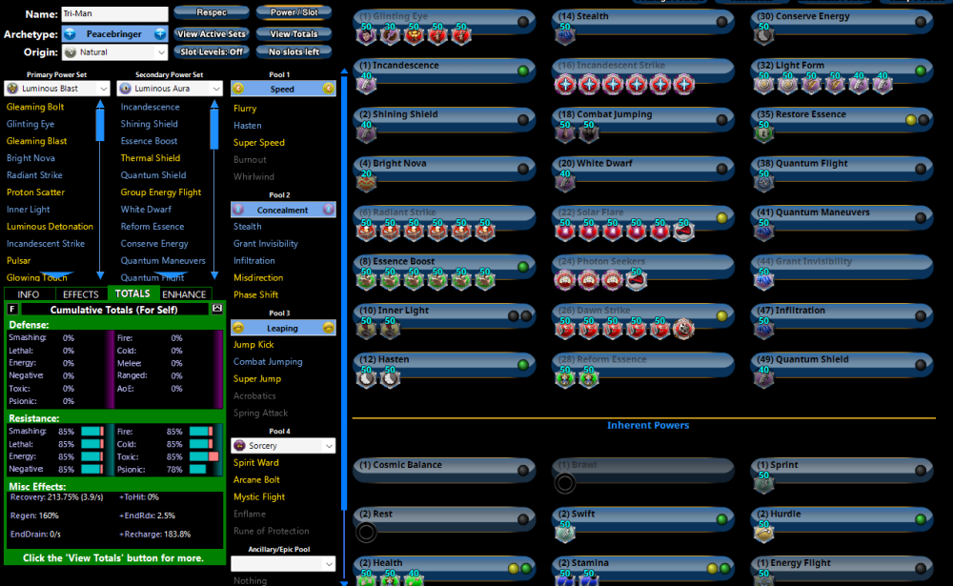Screen dimensions: 953x586
Task: Open the Primary Power Set dropdown
Action: 58,89
